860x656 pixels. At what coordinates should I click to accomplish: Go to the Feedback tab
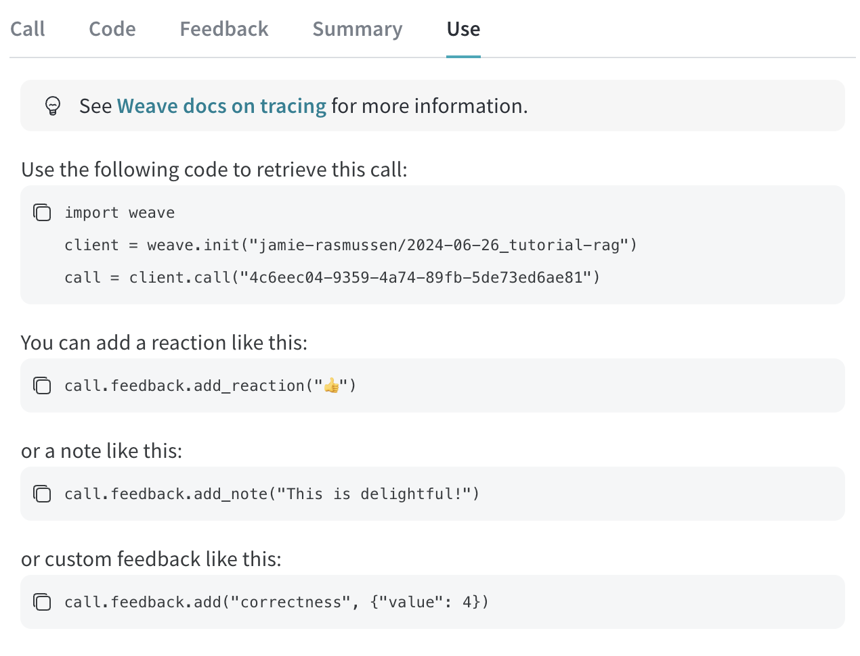coord(224,29)
